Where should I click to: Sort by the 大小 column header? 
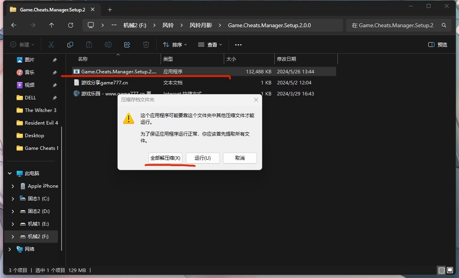(x=231, y=59)
